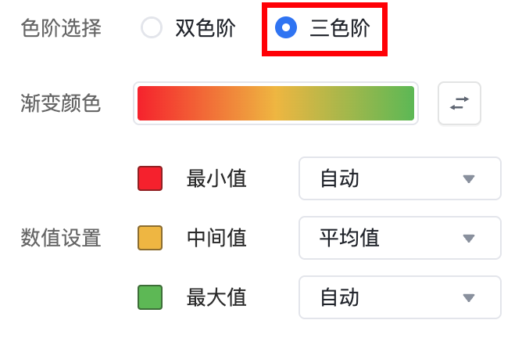Open the 中间值 平均值 dropdown
This screenshot has height=338, width=522.
click(x=399, y=238)
